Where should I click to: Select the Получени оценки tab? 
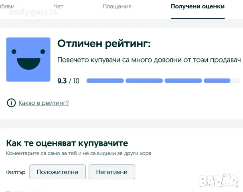point(198,6)
